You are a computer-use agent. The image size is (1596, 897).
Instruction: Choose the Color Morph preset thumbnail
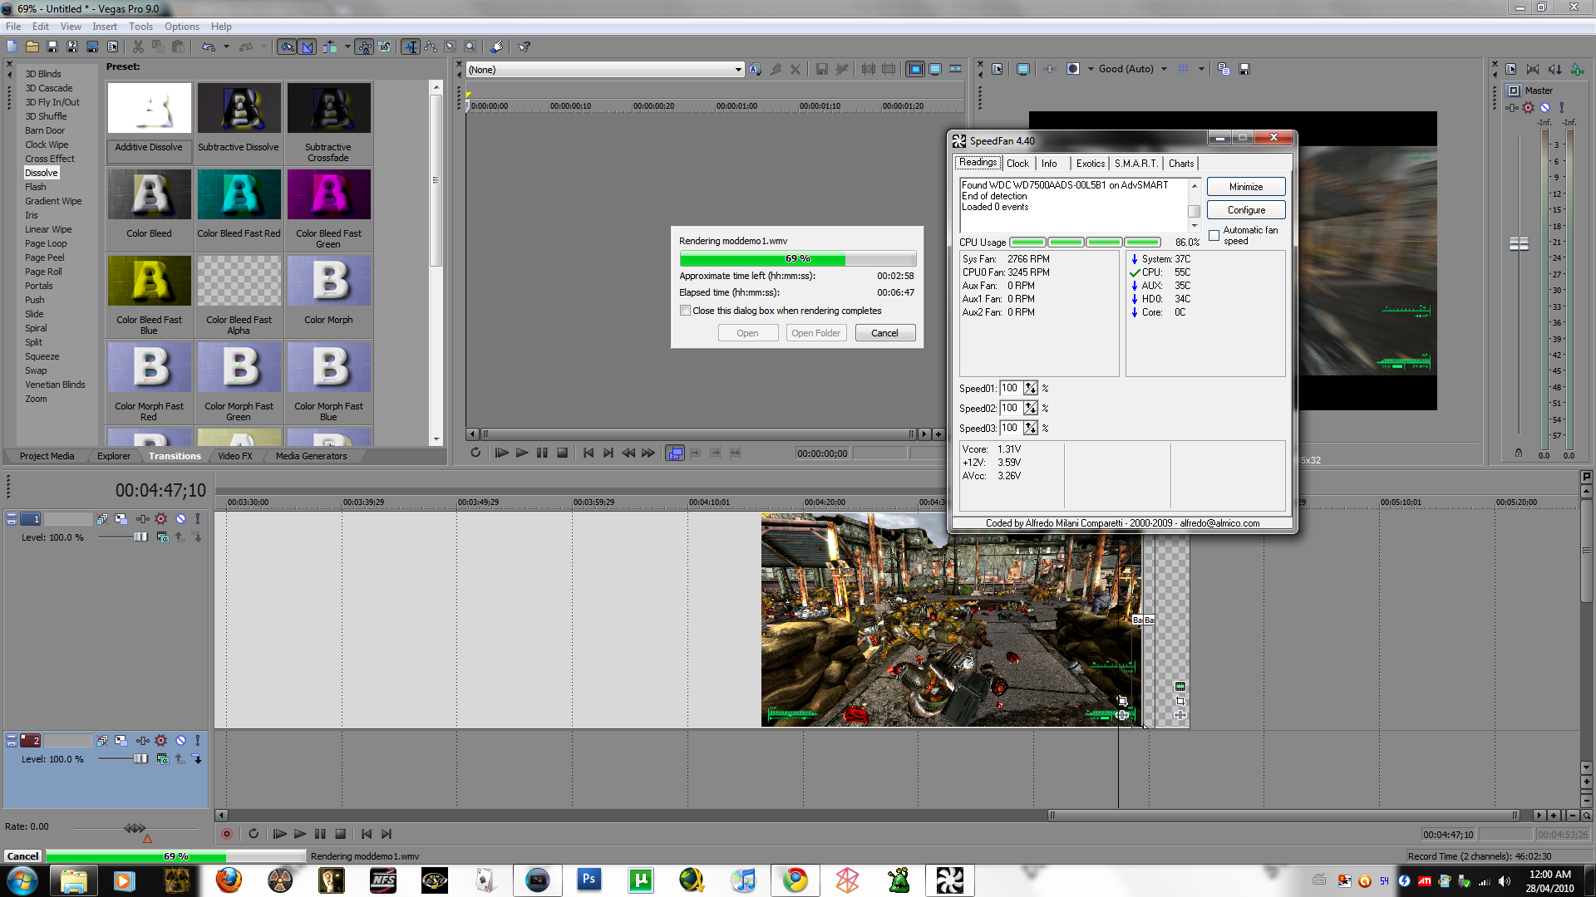(328, 281)
